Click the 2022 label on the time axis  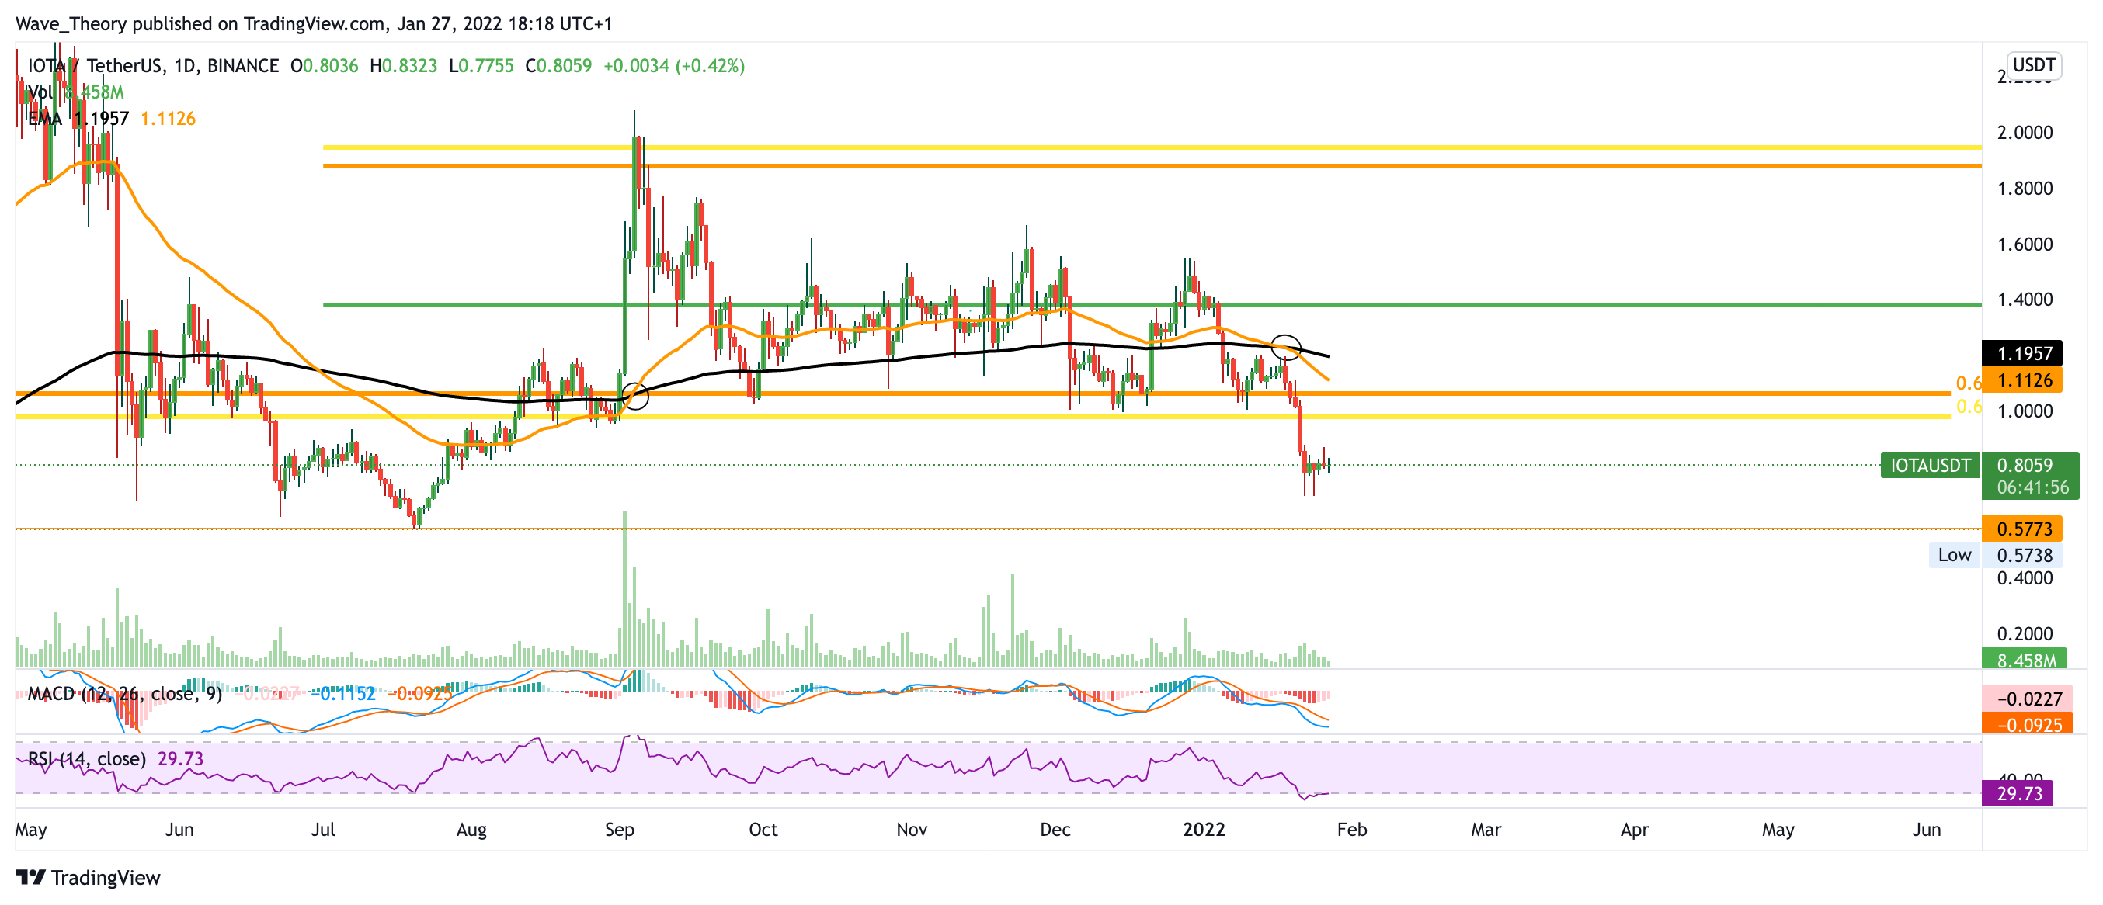pos(1204,829)
